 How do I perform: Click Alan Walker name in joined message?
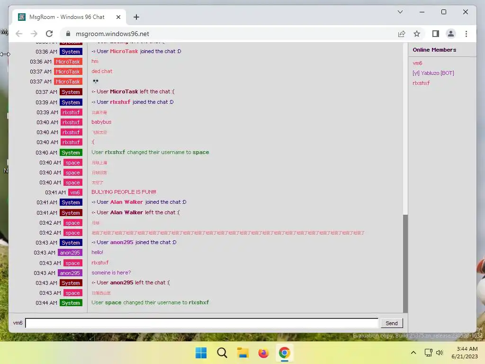coord(126,202)
